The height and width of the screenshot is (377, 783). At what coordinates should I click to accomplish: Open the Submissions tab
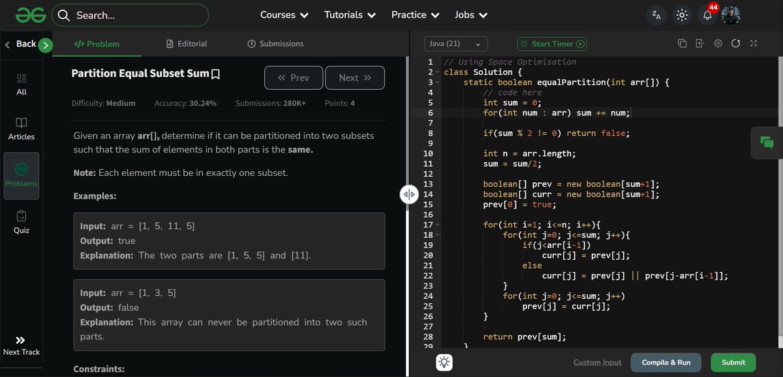click(275, 44)
